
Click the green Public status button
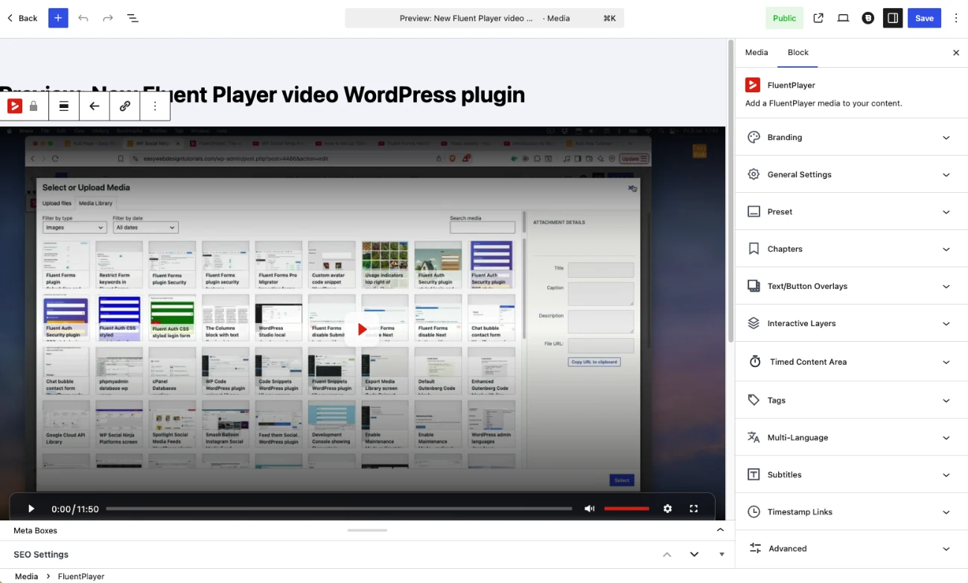tap(784, 18)
